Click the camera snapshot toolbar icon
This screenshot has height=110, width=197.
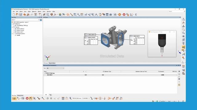(111, 15)
